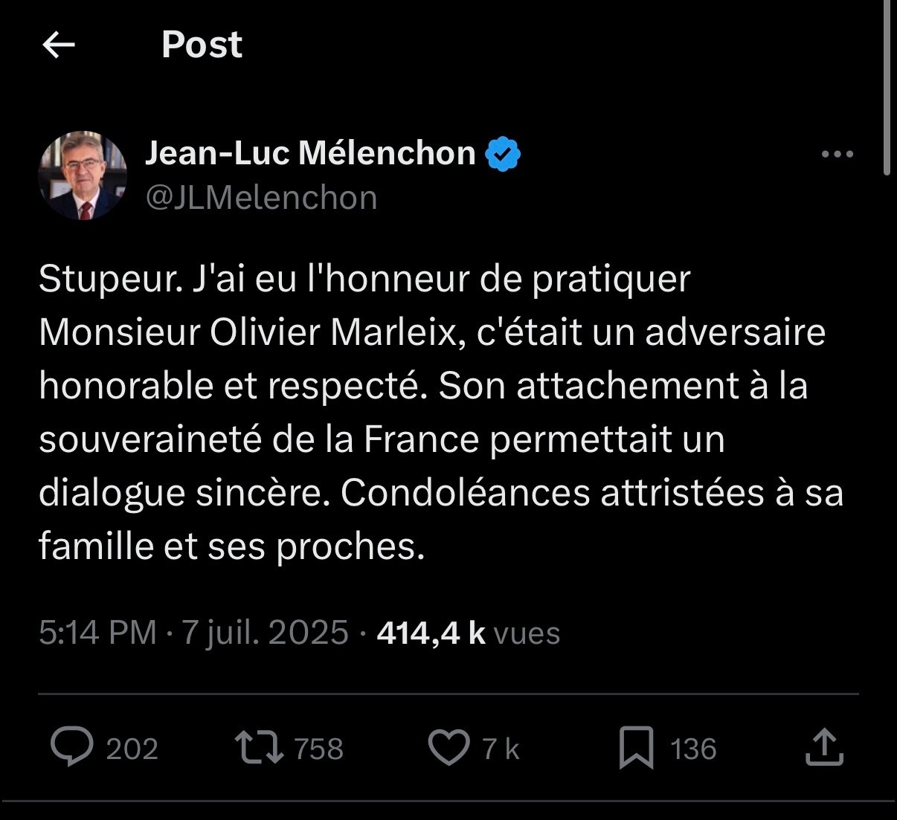897x820 pixels.
Task: Go back using the left arrow
Action: (59, 45)
